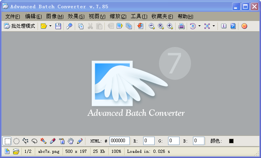Select the elliptical selection tool

[16, 141]
